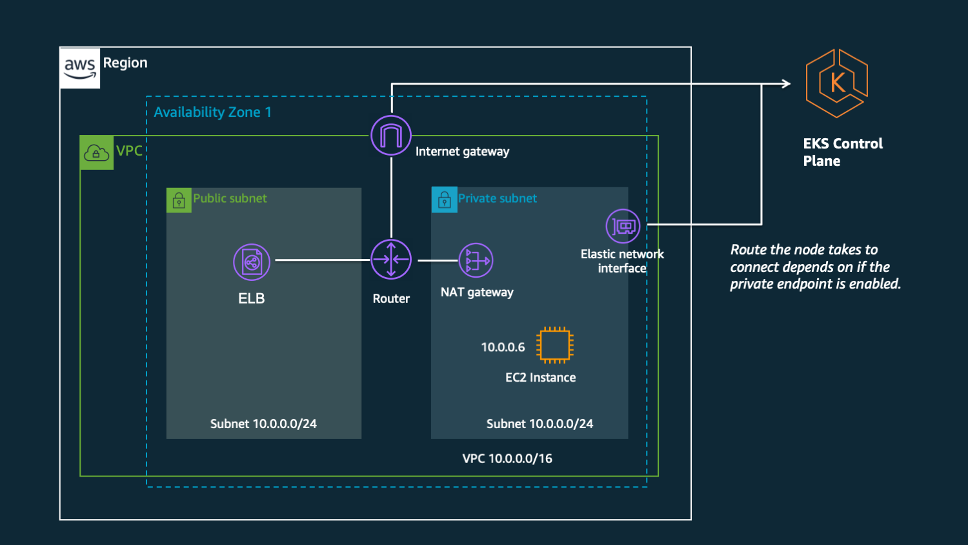The image size is (968, 545).
Task: Select the VPC cloud icon
Action: [97, 153]
